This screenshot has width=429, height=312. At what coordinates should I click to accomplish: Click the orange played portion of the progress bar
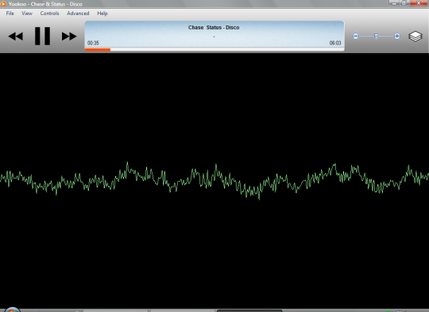click(98, 49)
